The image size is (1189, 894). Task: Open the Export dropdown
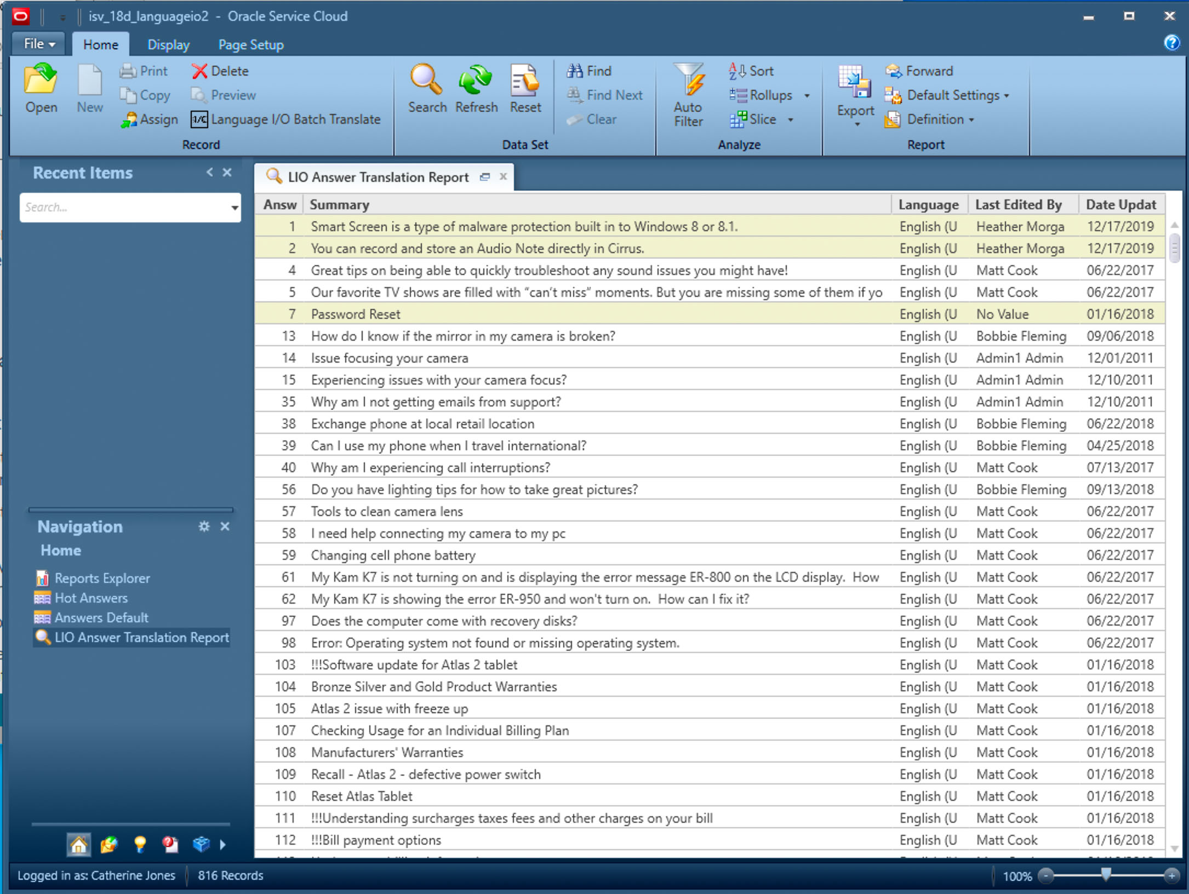coord(855,96)
